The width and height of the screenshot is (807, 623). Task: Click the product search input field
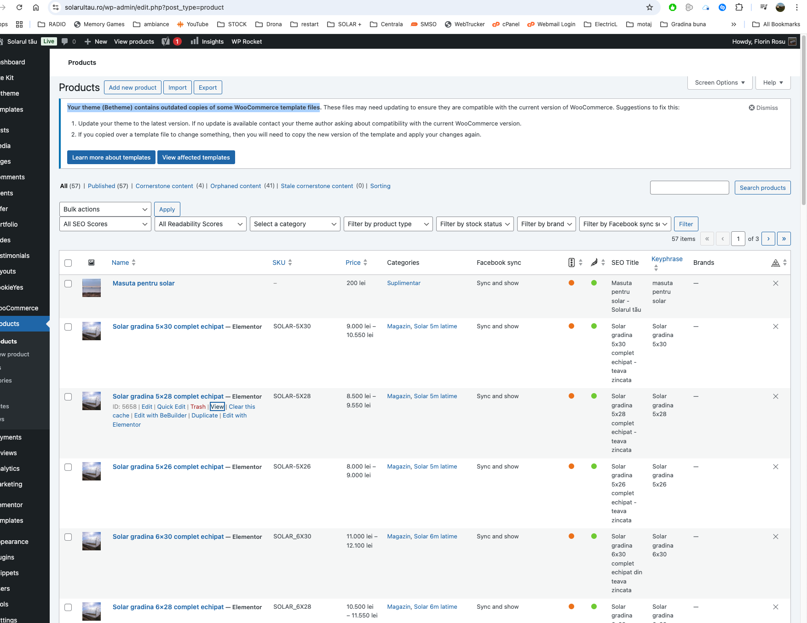point(689,188)
